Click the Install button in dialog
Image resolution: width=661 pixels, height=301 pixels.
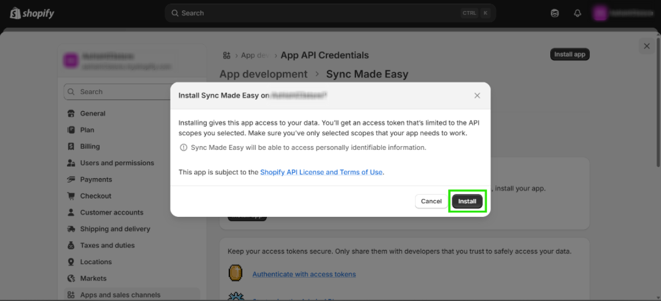467,201
